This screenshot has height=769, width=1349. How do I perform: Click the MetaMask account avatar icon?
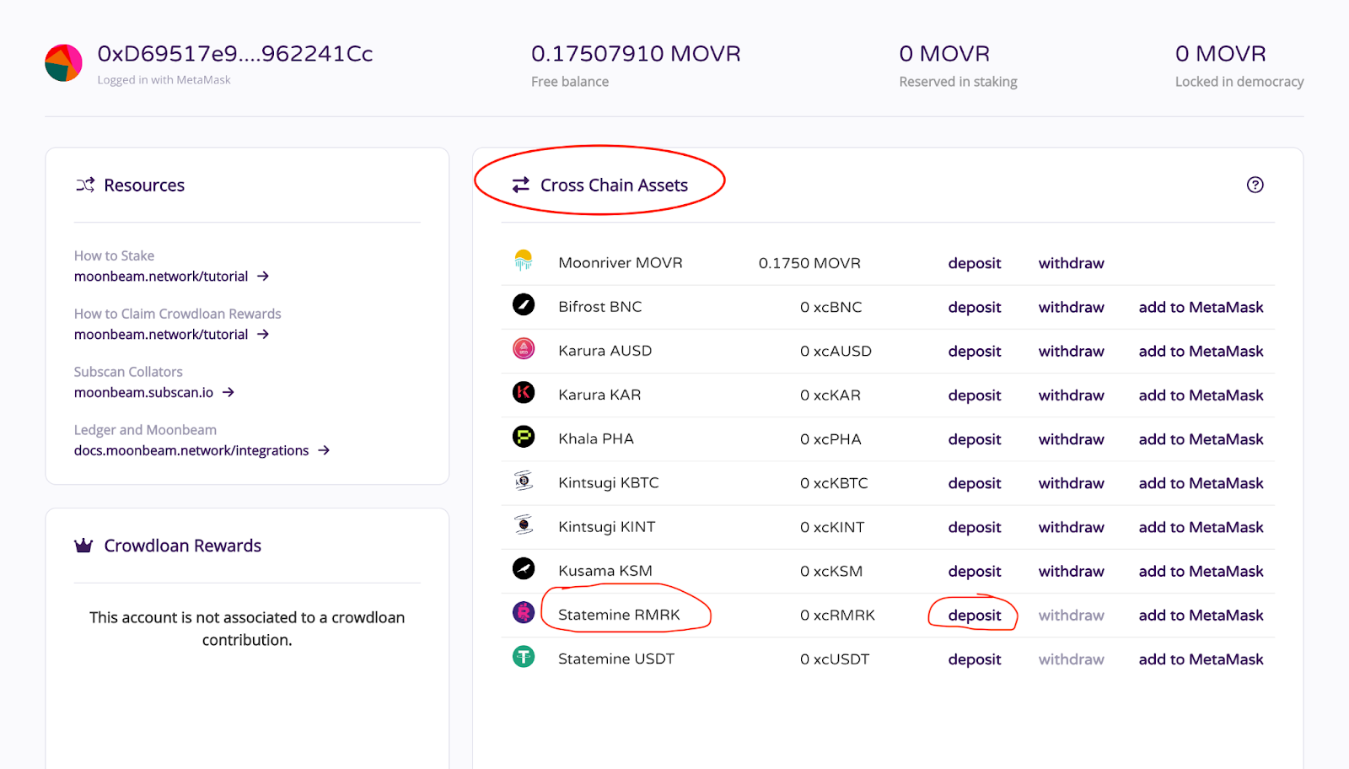tap(63, 63)
